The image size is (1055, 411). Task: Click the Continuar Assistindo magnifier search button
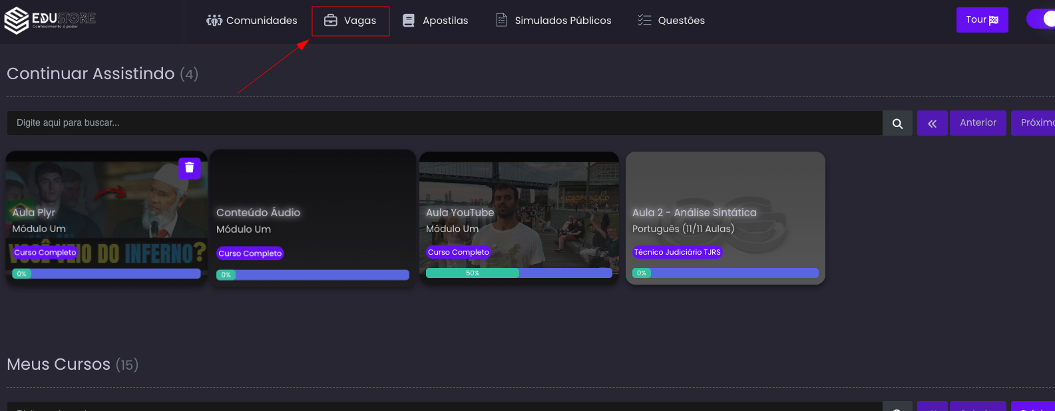click(897, 123)
